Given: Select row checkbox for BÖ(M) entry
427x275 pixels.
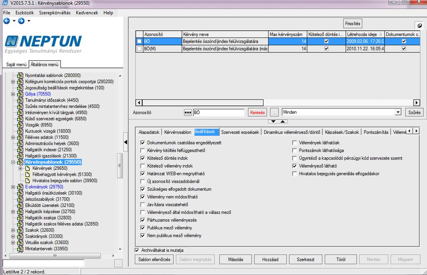Looking at the screenshot, I should [x=139, y=49].
